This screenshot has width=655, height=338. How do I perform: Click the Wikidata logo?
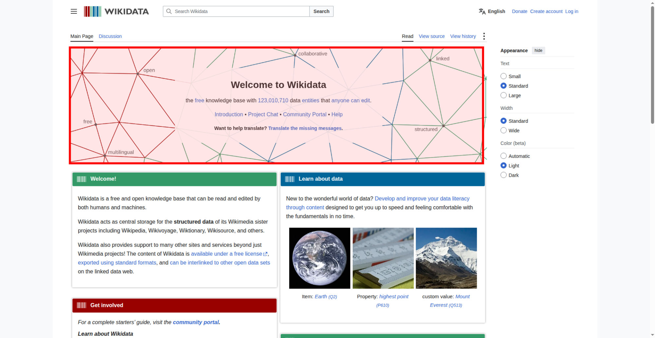(116, 11)
